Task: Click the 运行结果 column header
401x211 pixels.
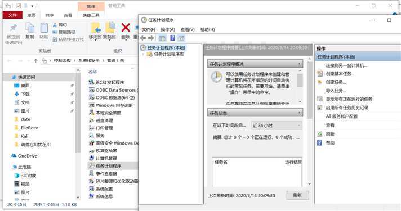Action: [x=293, y=162]
